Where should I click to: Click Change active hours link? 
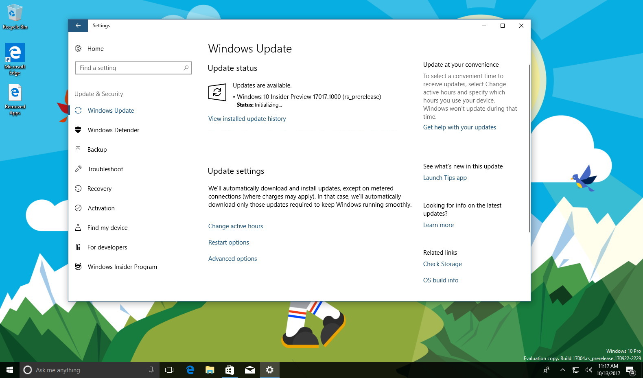pyautogui.click(x=236, y=226)
